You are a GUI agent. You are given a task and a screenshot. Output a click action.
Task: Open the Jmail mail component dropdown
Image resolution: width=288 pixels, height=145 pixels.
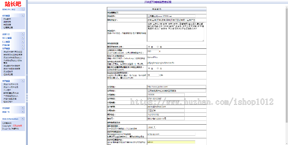(151, 127)
